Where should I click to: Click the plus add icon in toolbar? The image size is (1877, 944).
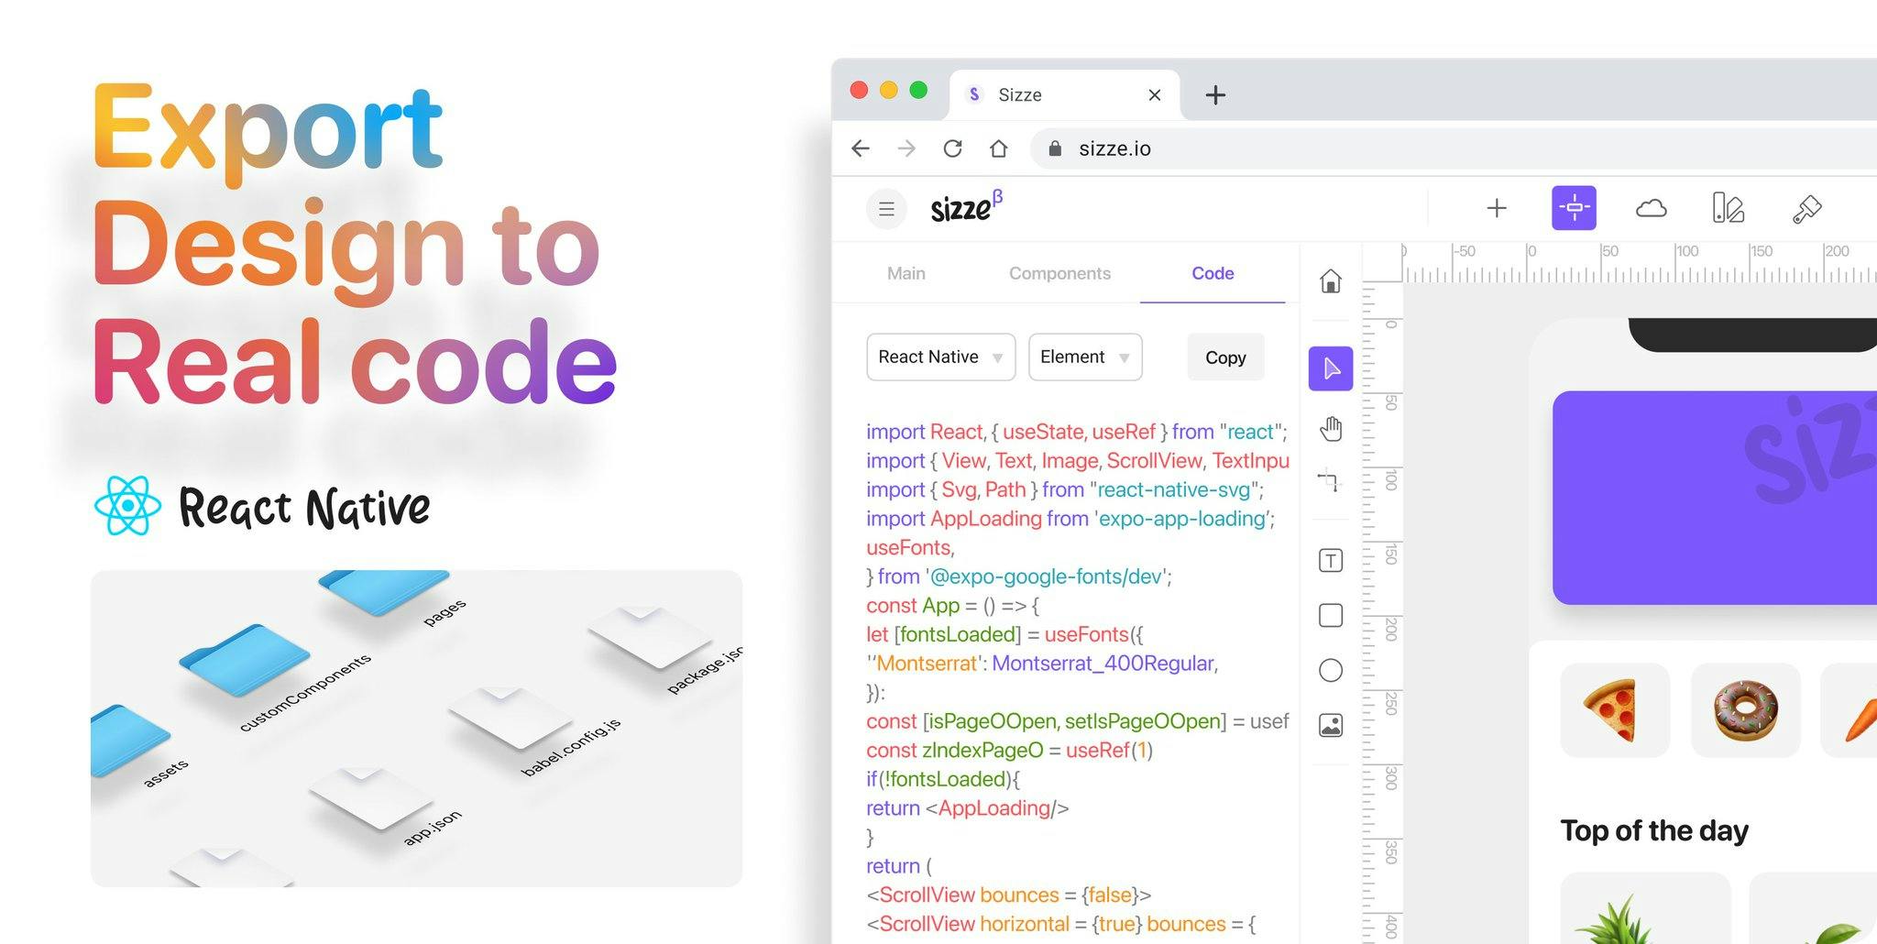point(1497,208)
